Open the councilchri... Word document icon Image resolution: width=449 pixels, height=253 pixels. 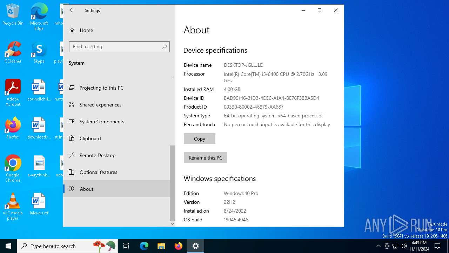click(39, 90)
